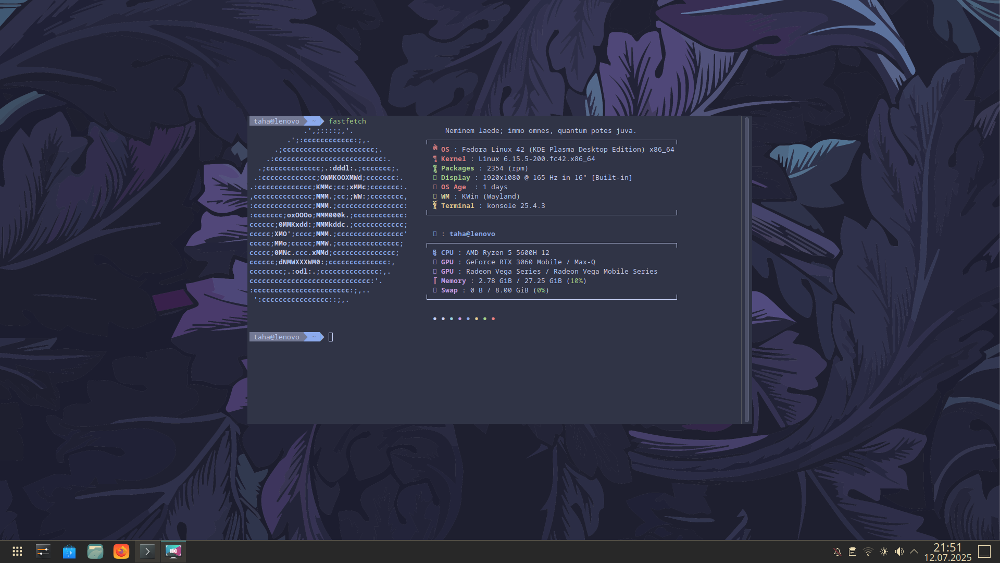Image resolution: width=1000 pixels, height=563 pixels.
Task: Open brightness and color settings
Action: [x=884, y=552]
